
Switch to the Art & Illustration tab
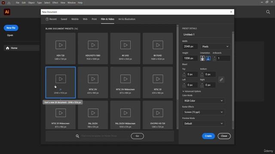pyautogui.click(x=127, y=19)
